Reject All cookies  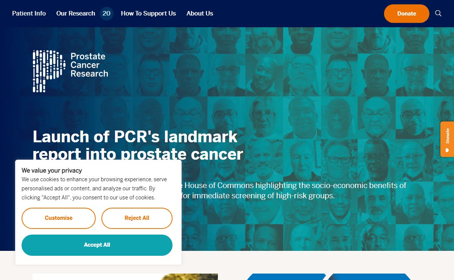(x=137, y=218)
